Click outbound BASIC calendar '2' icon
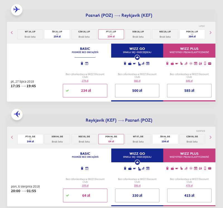 click(87, 63)
